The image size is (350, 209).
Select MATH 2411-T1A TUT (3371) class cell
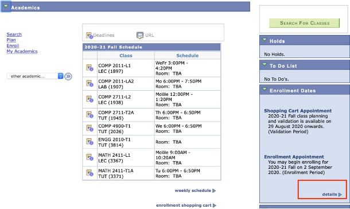(x=126, y=173)
